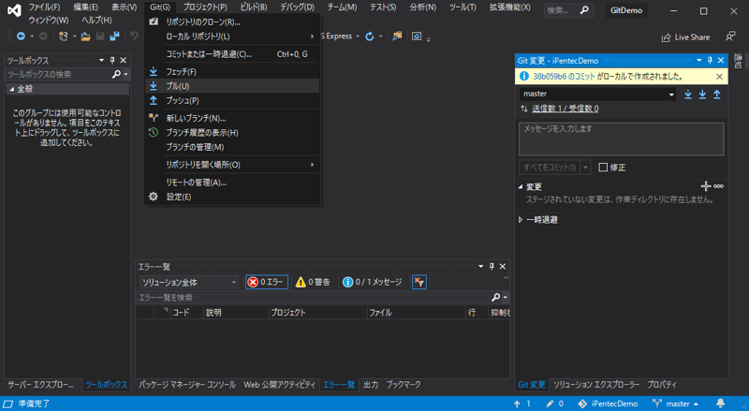Choose リポジトリのクローン(R)... menu item

(232, 22)
